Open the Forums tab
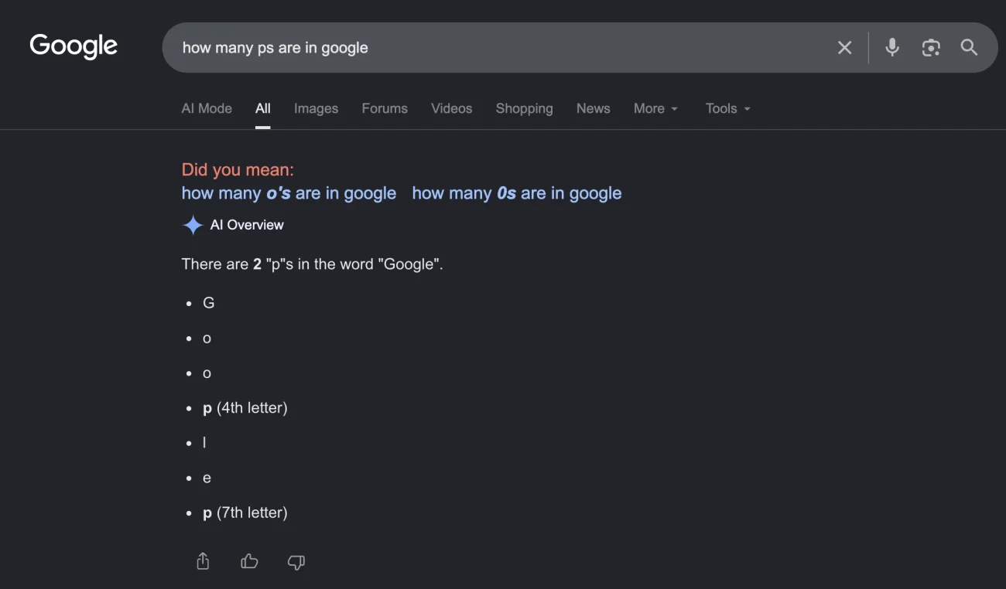 [385, 109]
